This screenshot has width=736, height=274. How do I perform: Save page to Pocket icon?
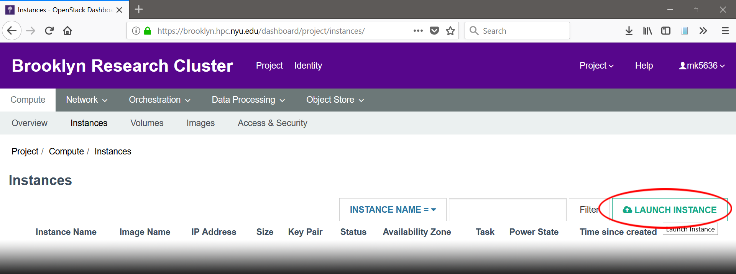click(x=434, y=31)
